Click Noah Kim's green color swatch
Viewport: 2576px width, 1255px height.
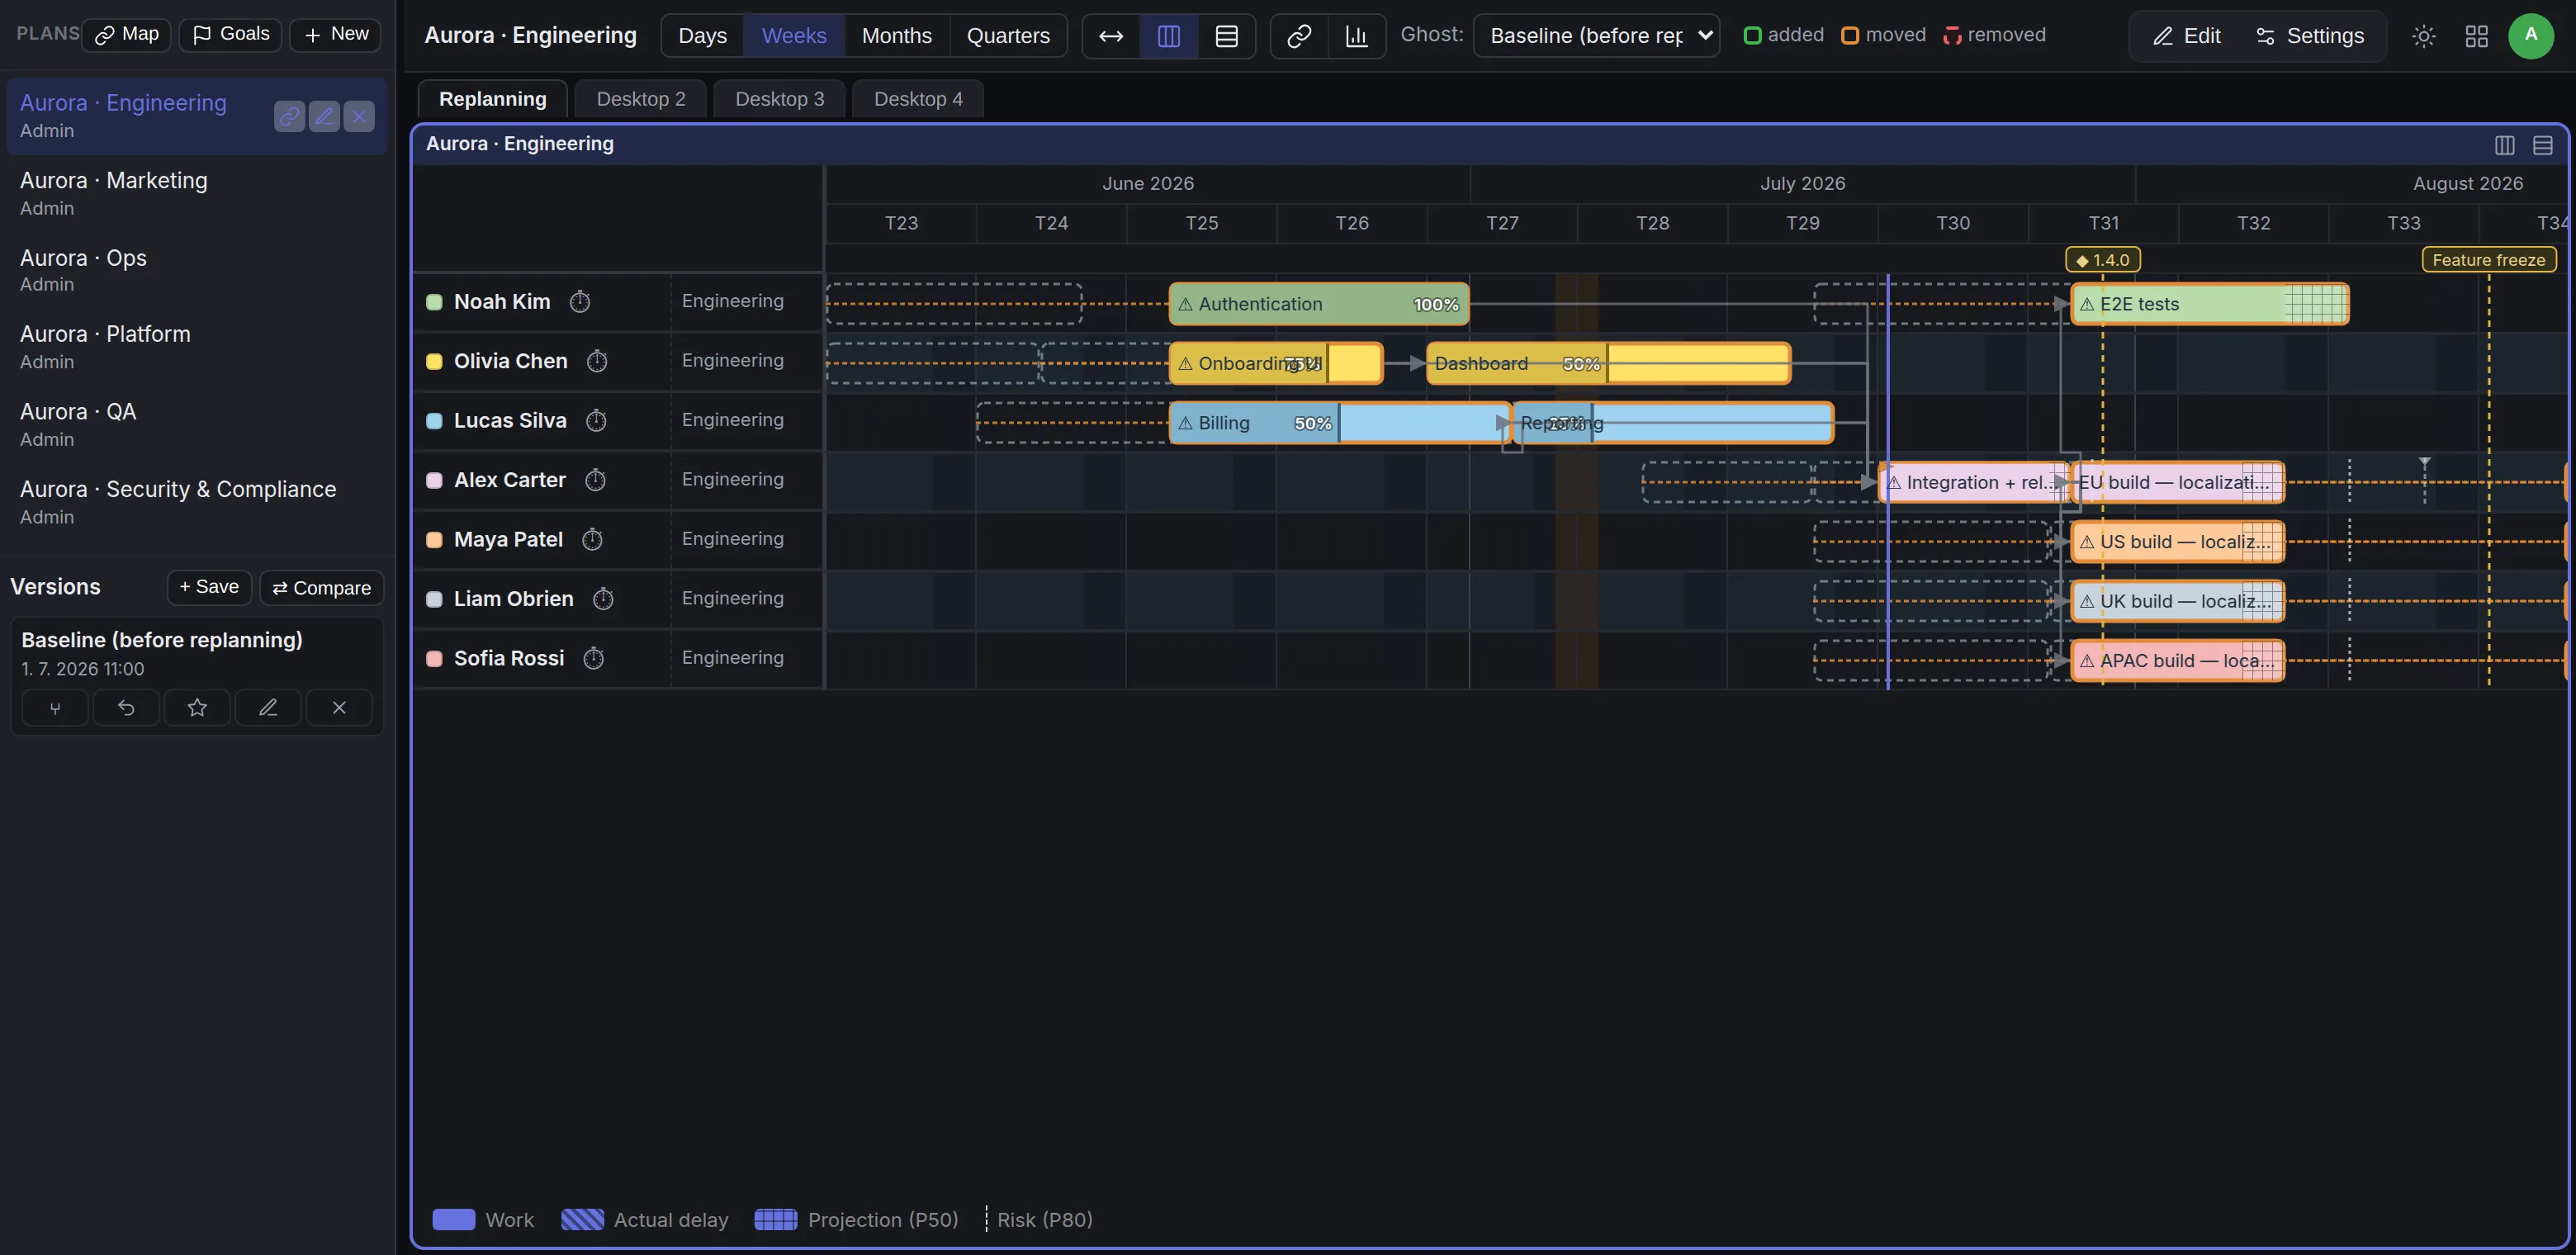434,302
